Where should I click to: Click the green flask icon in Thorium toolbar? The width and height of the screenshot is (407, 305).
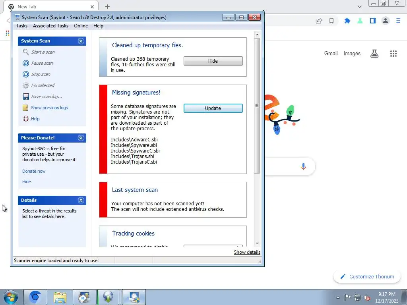(360, 21)
